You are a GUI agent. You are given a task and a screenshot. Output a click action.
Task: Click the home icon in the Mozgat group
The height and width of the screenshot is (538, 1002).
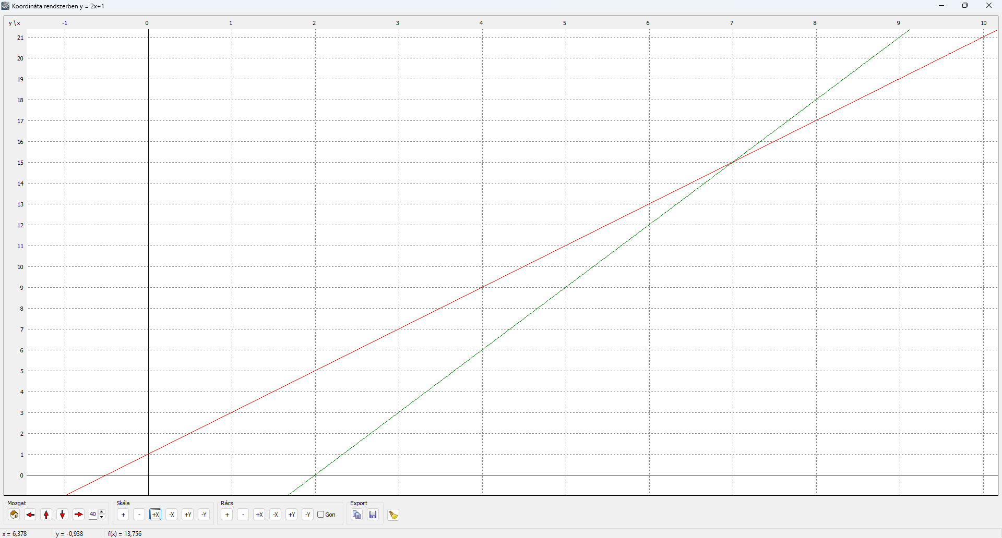tap(14, 515)
